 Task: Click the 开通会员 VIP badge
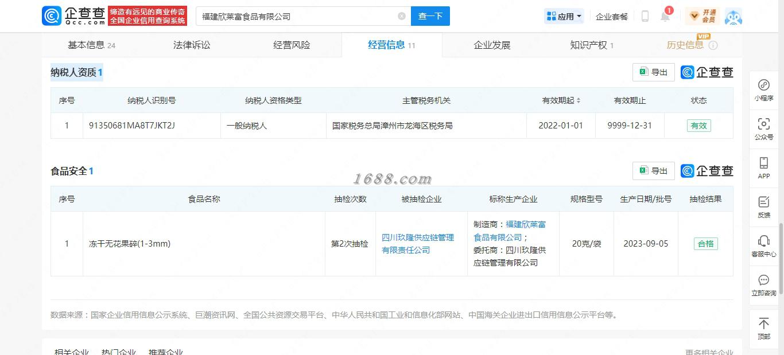click(x=702, y=16)
